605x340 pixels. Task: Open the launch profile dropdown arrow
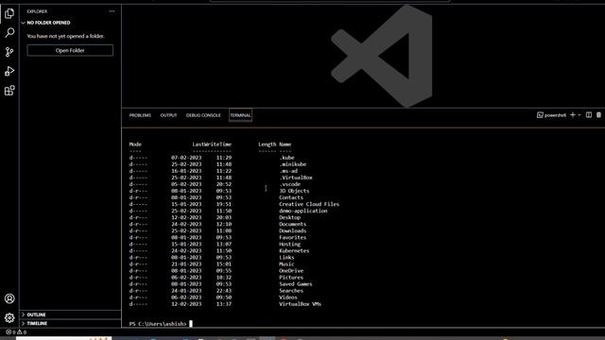pos(579,115)
